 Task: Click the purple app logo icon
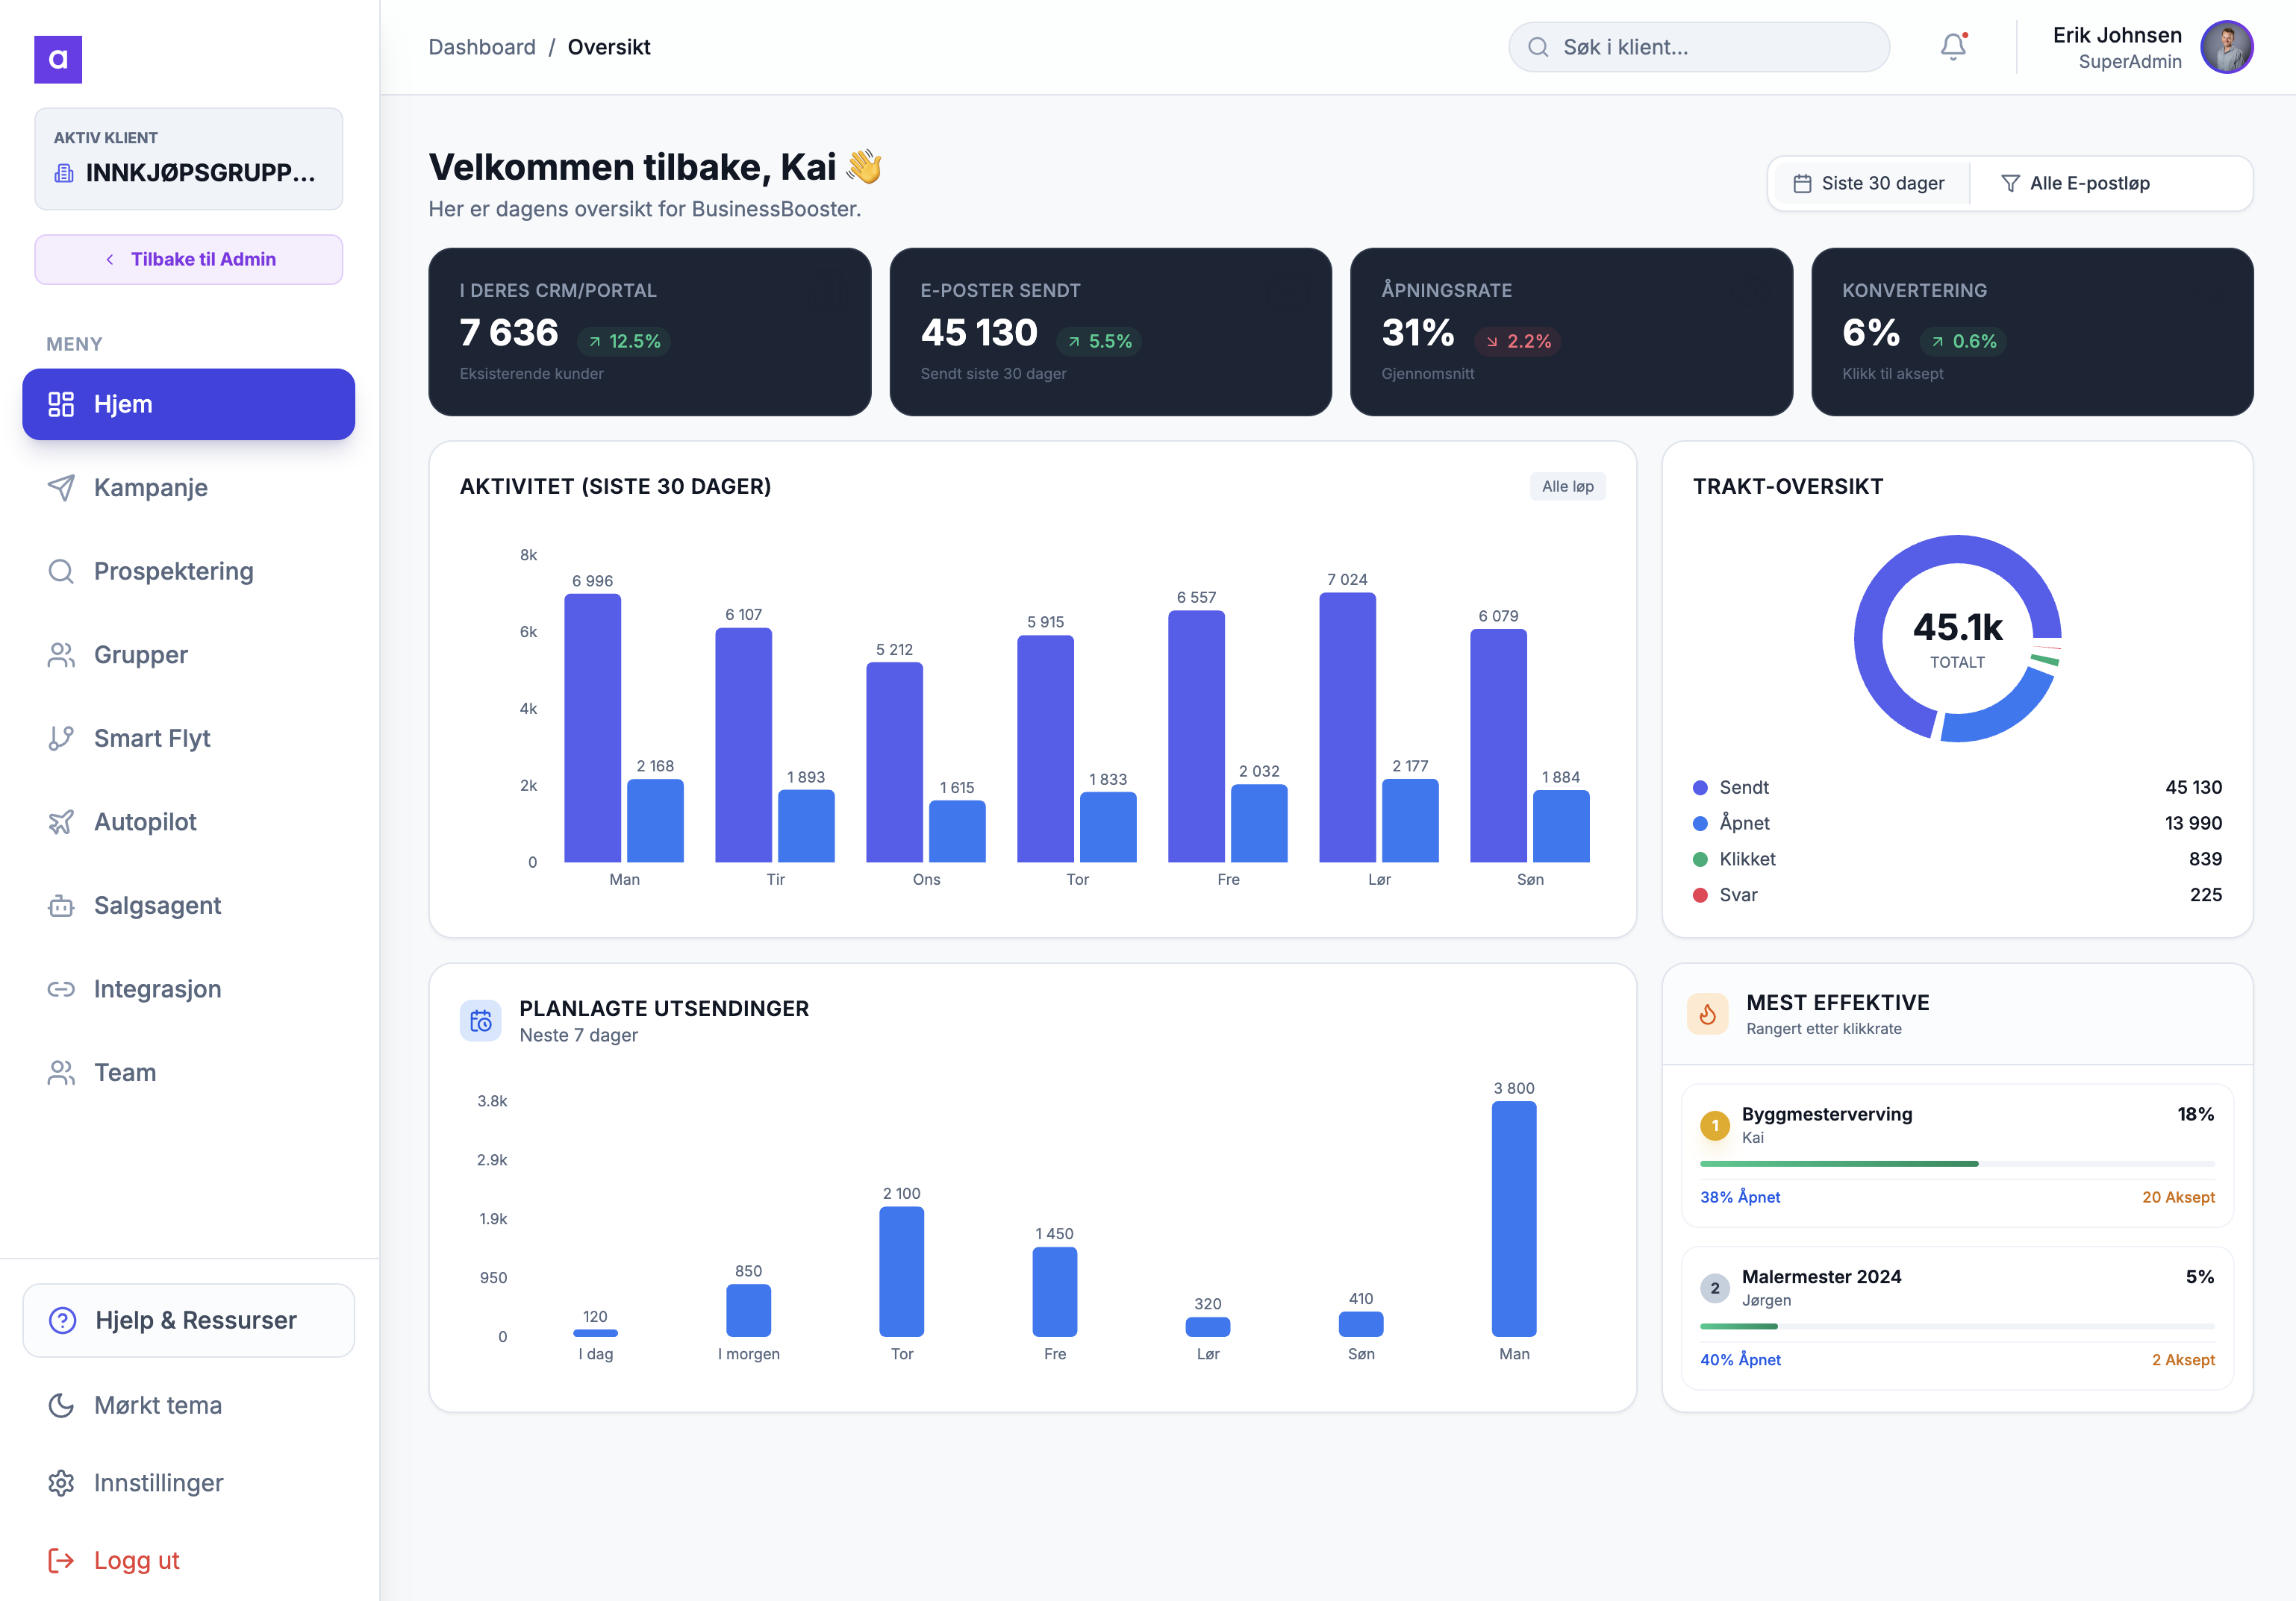(58, 60)
